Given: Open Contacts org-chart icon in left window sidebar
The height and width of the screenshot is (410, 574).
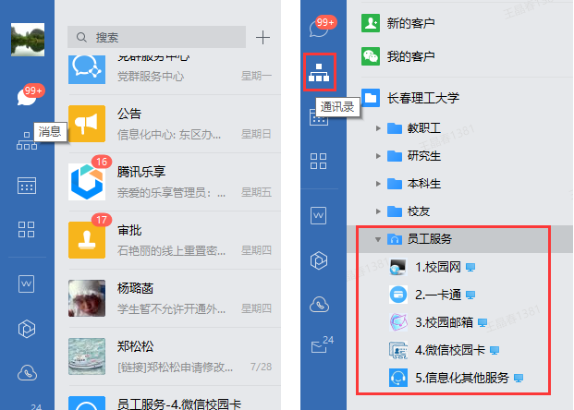Looking at the screenshot, I should click(27, 141).
